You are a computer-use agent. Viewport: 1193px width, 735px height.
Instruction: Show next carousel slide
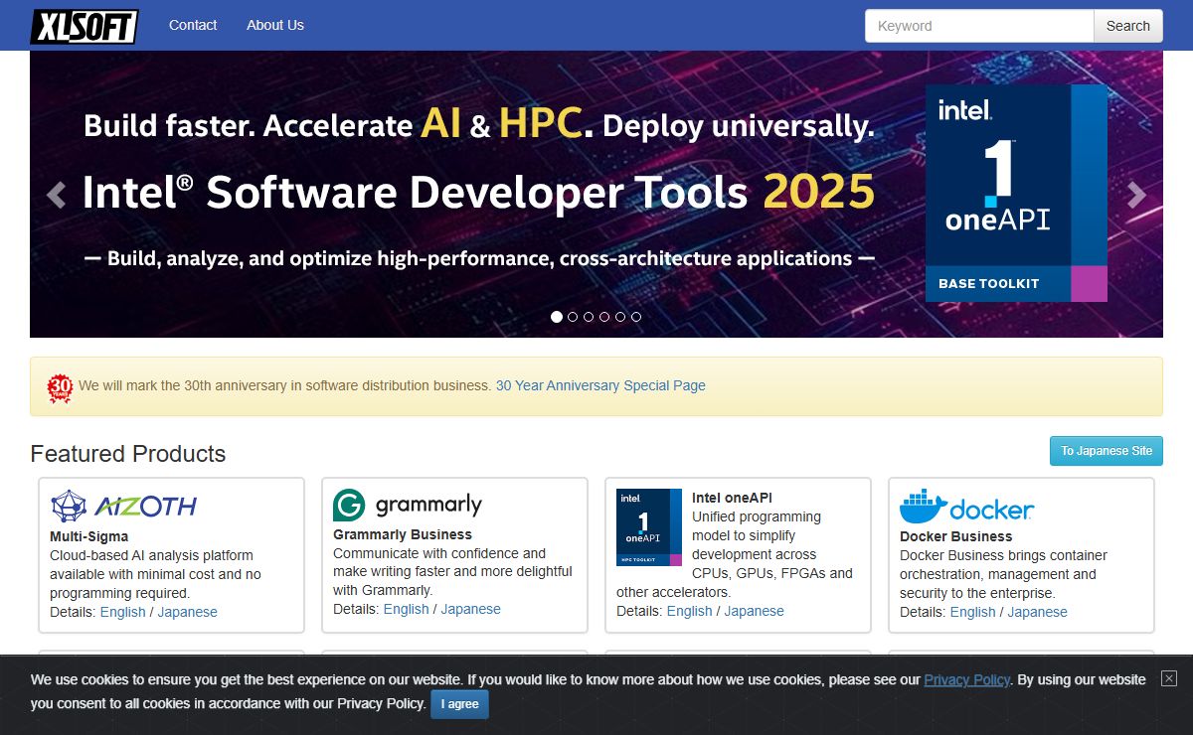1136,194
